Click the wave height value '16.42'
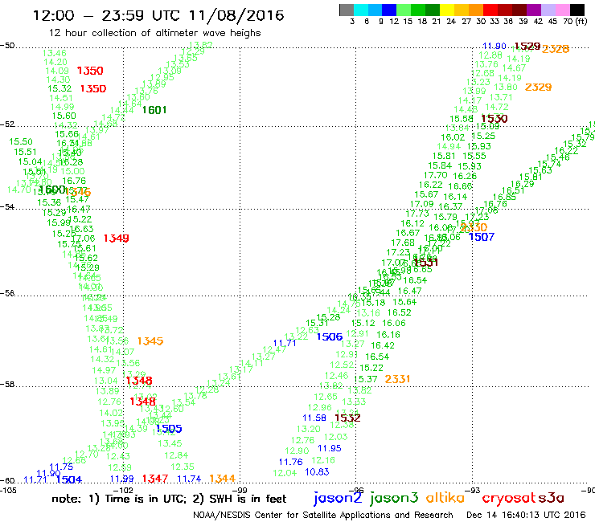 tap(383, 345)
